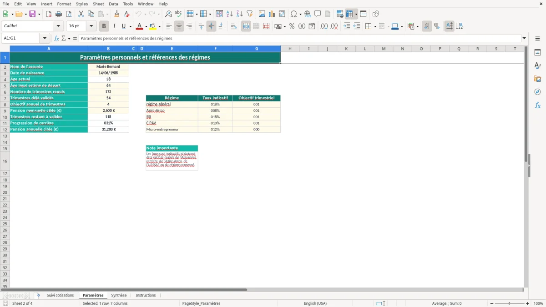Switch to Suivi cotisations sheet tab
This screenshot has width=546, height=307.
tap(60, 296)
